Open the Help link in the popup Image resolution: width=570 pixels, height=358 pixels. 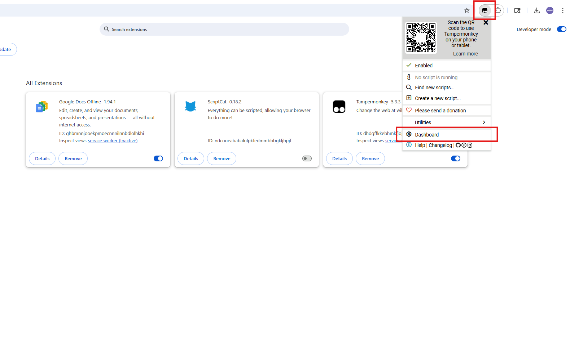[x=420, y=145]
